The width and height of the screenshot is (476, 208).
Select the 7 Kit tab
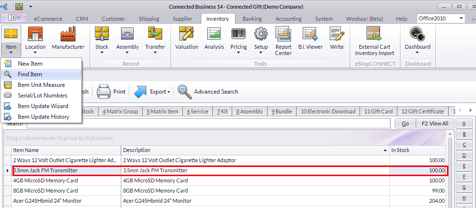point(222,111)
